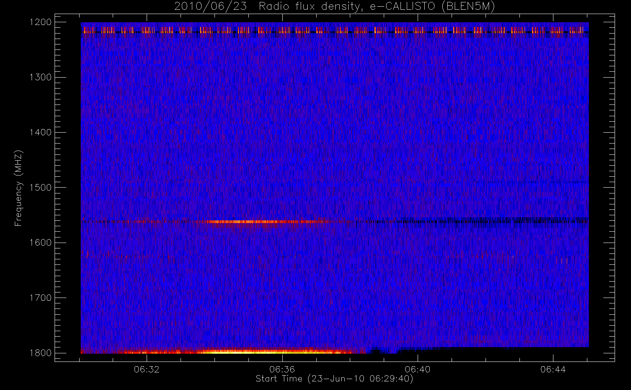Click the 1200 frequency tick label
Viewport: 631px width, 390px height.
tap(41, 22)
